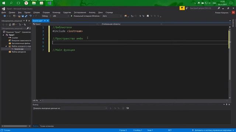Viewport: 236px width, 132px height.
Task: Open File Explorer from the taskbar
Action: click(x=34, y=3)
